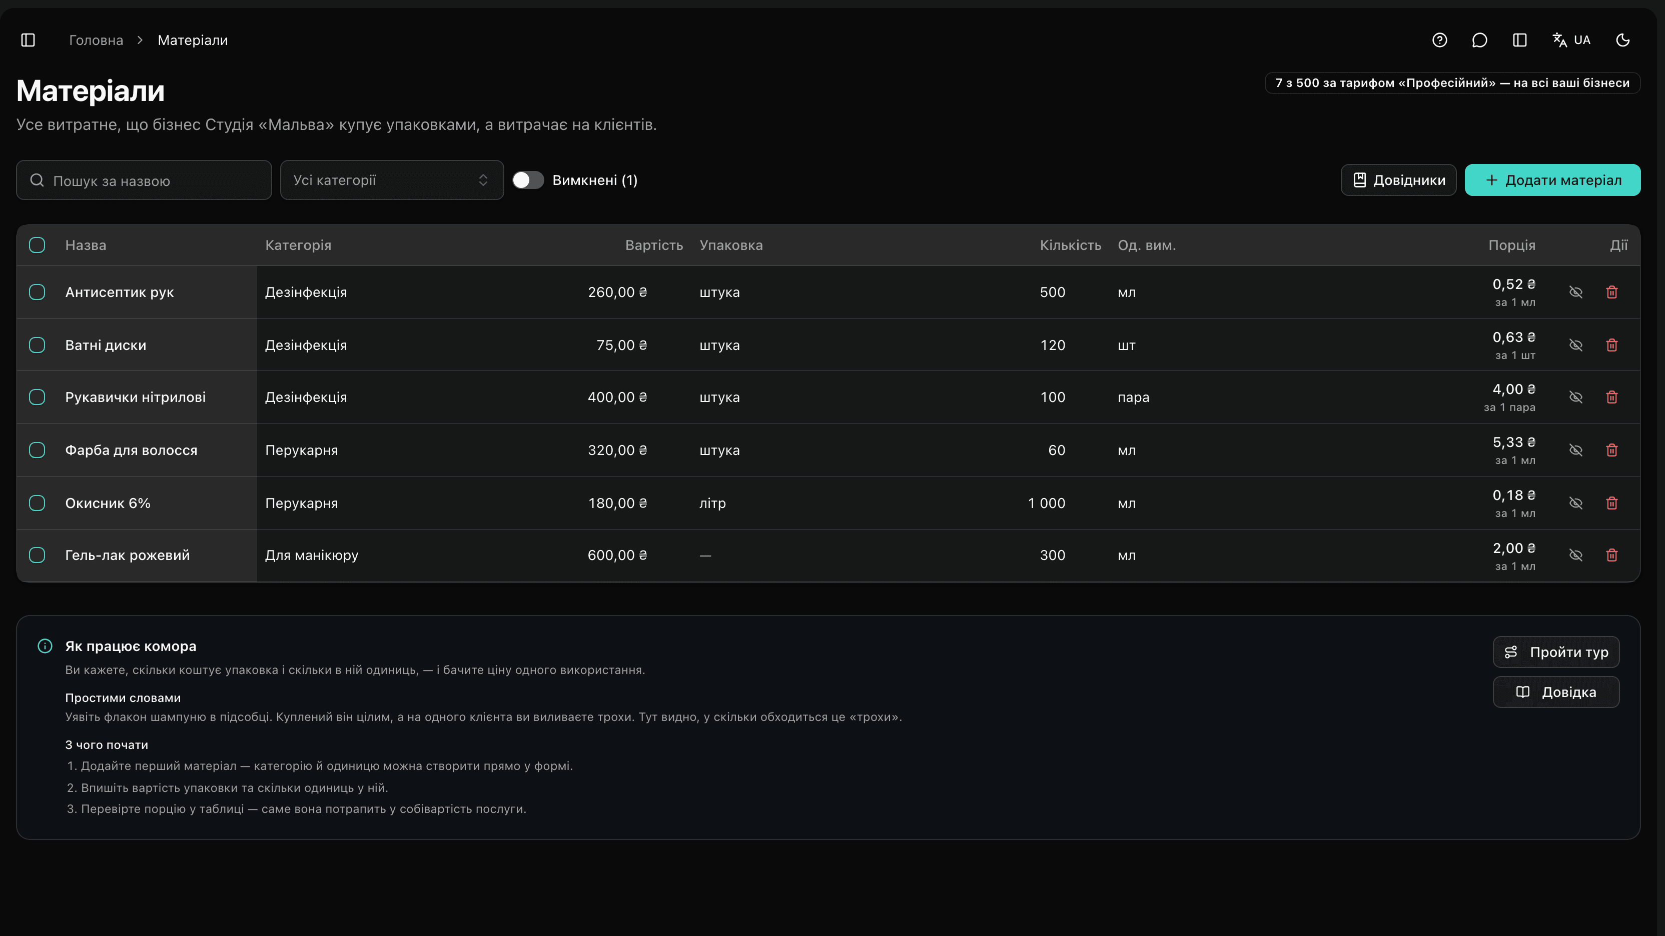The image size is (1665, 936).
Task: Enable the Вимкнені (1) switch
Action: point(528,180)
